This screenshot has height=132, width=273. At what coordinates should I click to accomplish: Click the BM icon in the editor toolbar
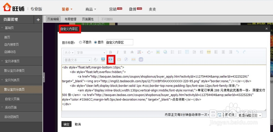point(141,60)
